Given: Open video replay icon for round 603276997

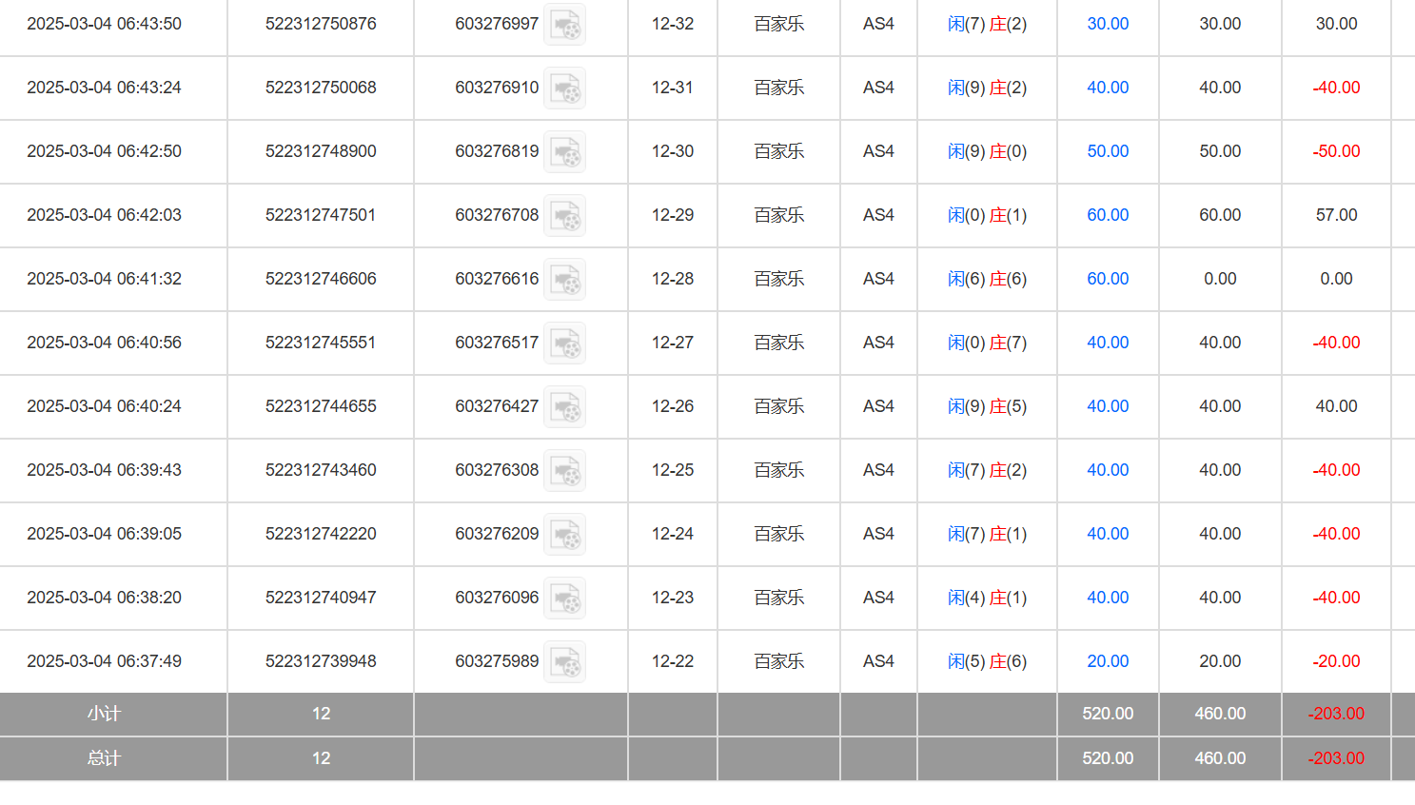Looking at the screenshot, I should point(565,25).
